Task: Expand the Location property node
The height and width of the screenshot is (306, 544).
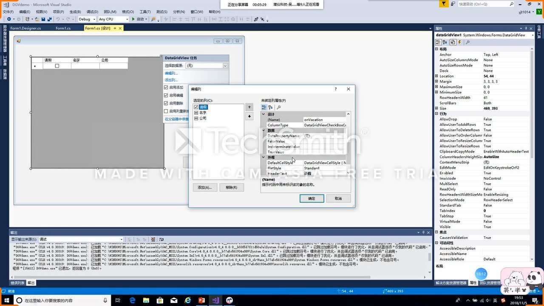Action: click(x=436, y=76)
